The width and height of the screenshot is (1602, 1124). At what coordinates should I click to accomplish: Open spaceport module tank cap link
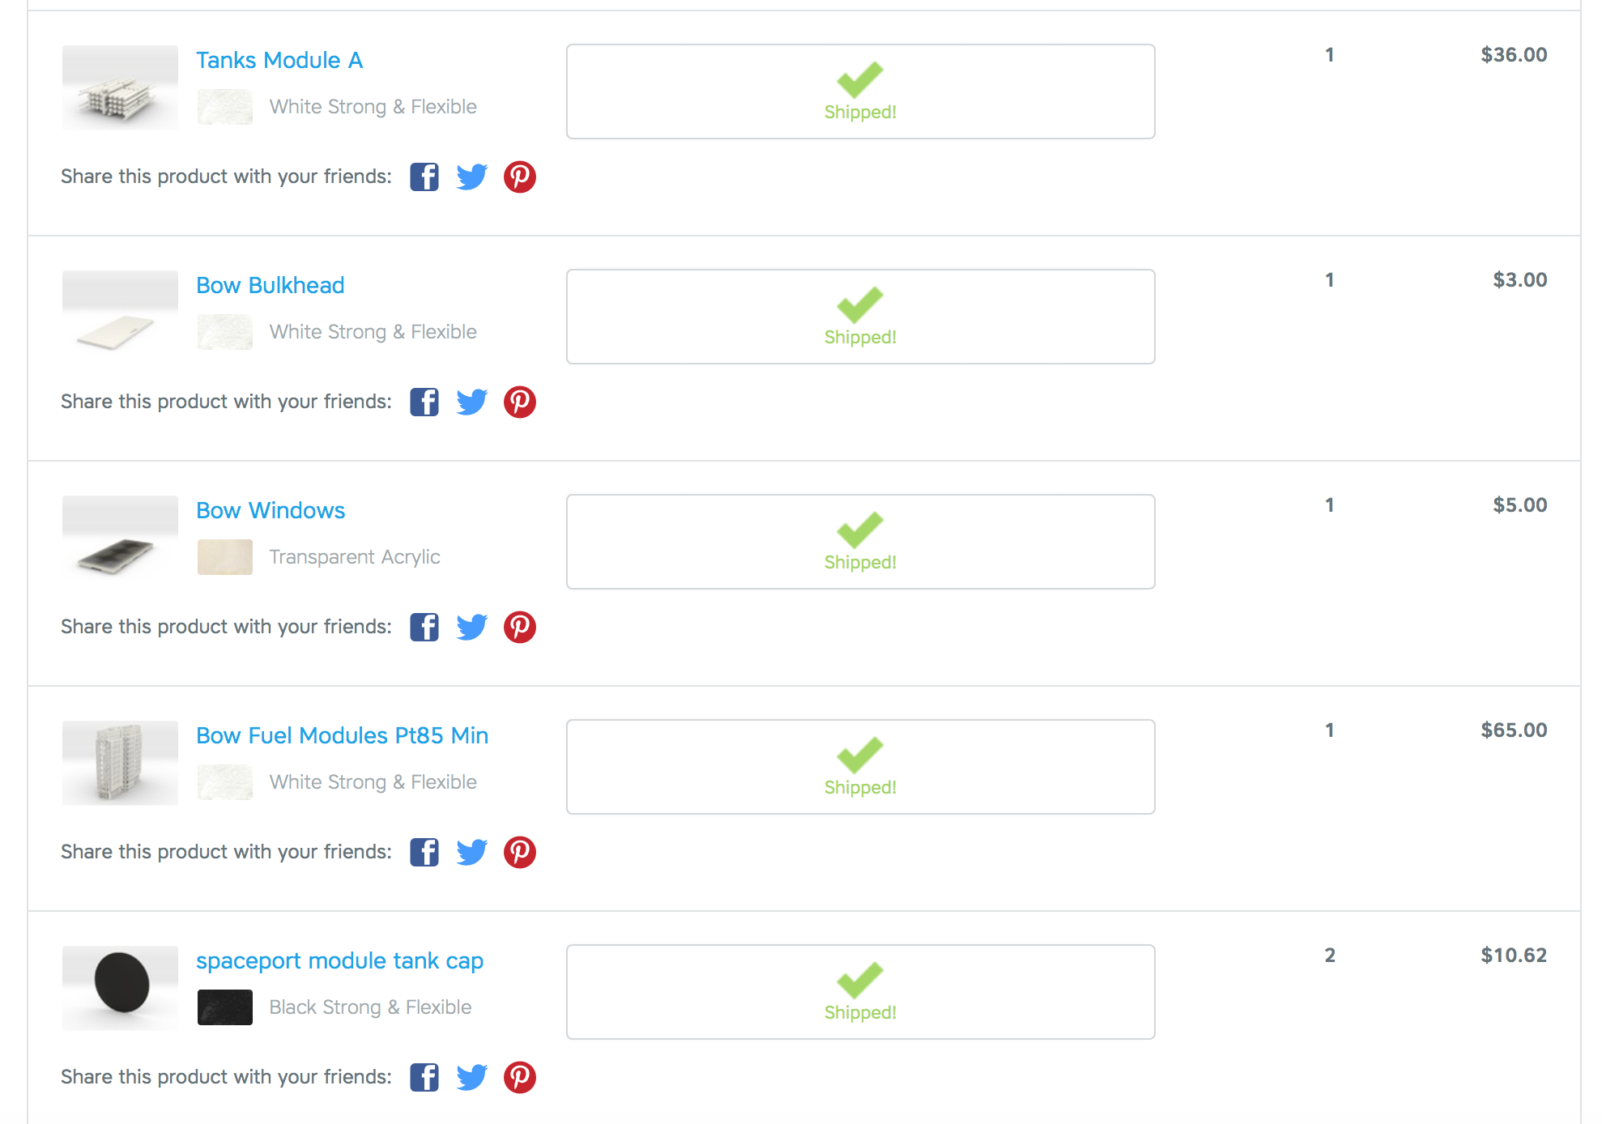[x=340, y=960]
